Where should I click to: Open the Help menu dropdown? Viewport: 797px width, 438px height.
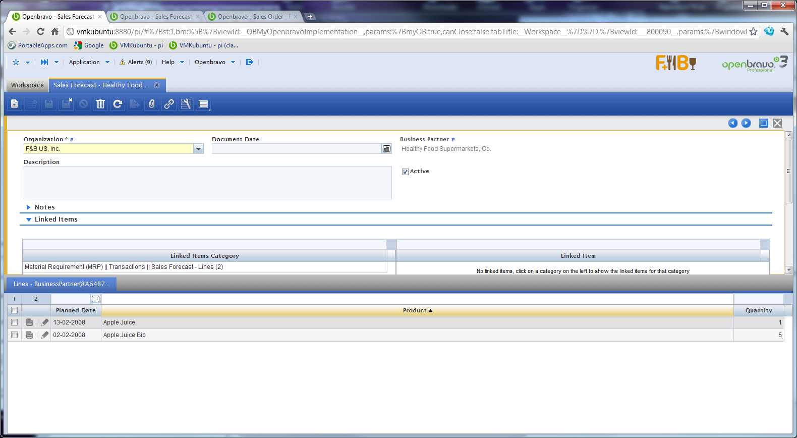click(173, 62)
